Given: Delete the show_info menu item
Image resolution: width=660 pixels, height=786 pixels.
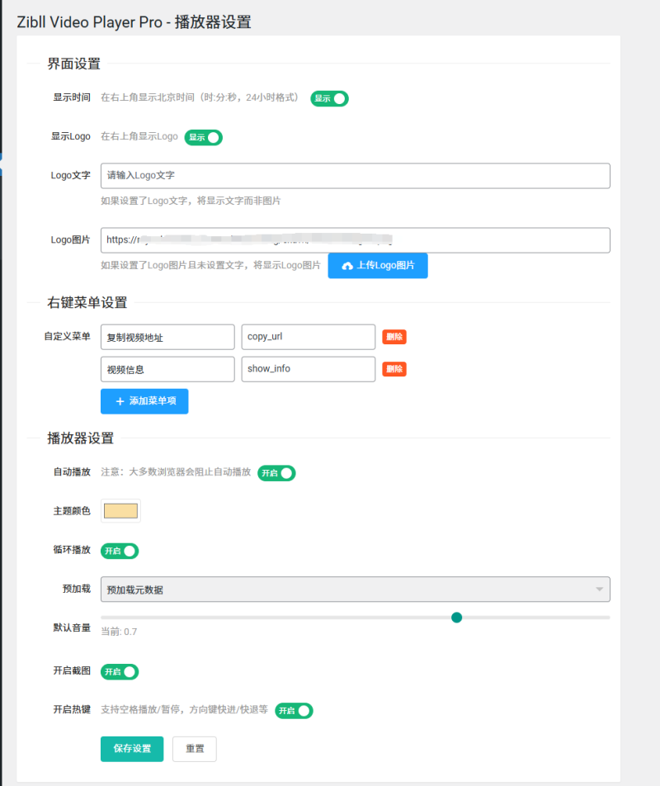Looking at the screenshot, I should pyautogui.click(x=394, y=369).
